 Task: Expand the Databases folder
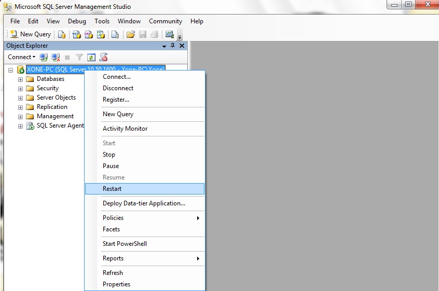(x=20, y=79)
